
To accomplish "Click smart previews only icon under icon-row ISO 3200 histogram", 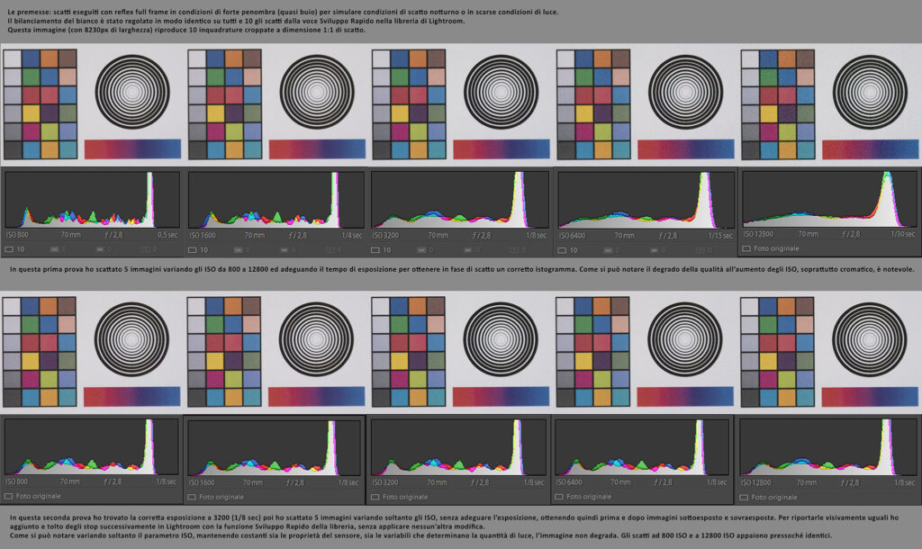I will point(467,250).
